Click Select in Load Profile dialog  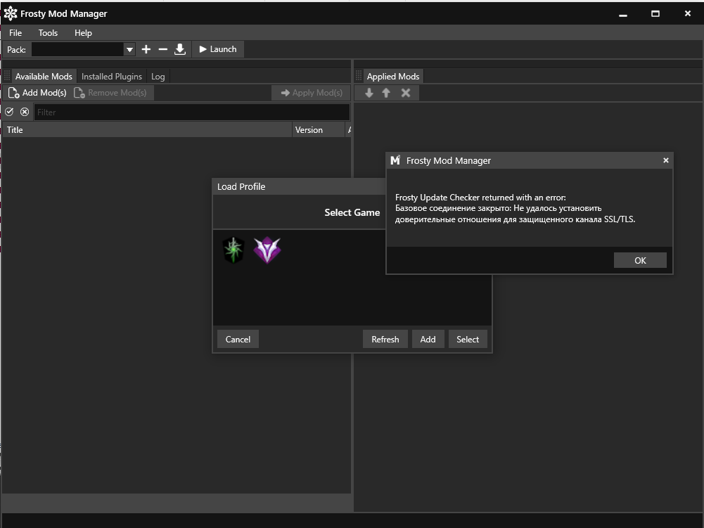click(468, 340)
